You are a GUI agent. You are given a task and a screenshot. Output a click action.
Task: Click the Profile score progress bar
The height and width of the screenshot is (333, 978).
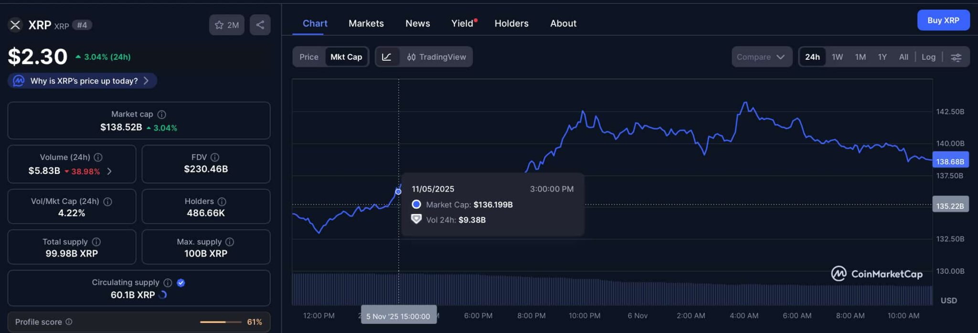[220, 322]
